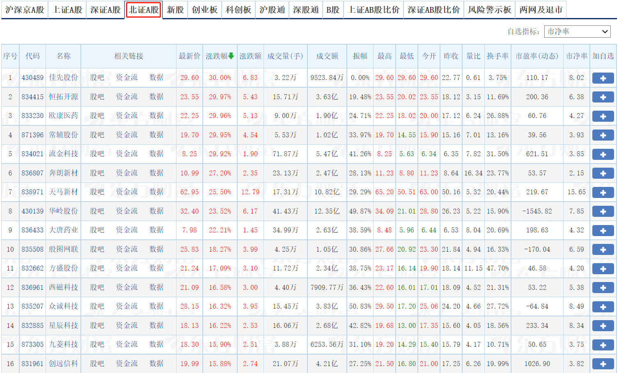This screenshot has width=619, height=373.
Task: Add 欧康医药 to favorites with plus icon
Action: pyautogui.click(x=603, y=115)
